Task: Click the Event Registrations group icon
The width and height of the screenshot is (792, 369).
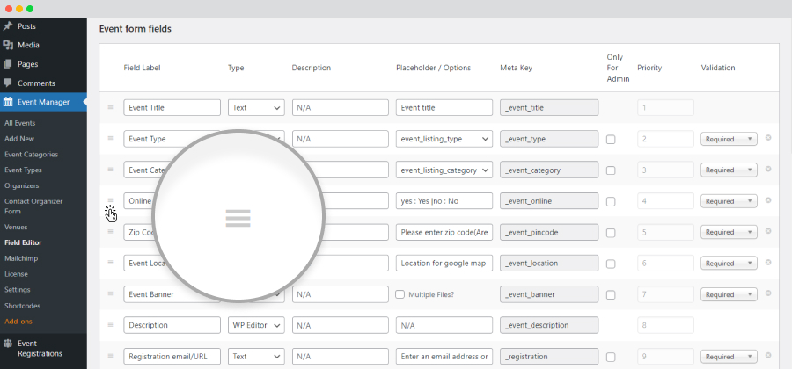Action: coord(8,344)
